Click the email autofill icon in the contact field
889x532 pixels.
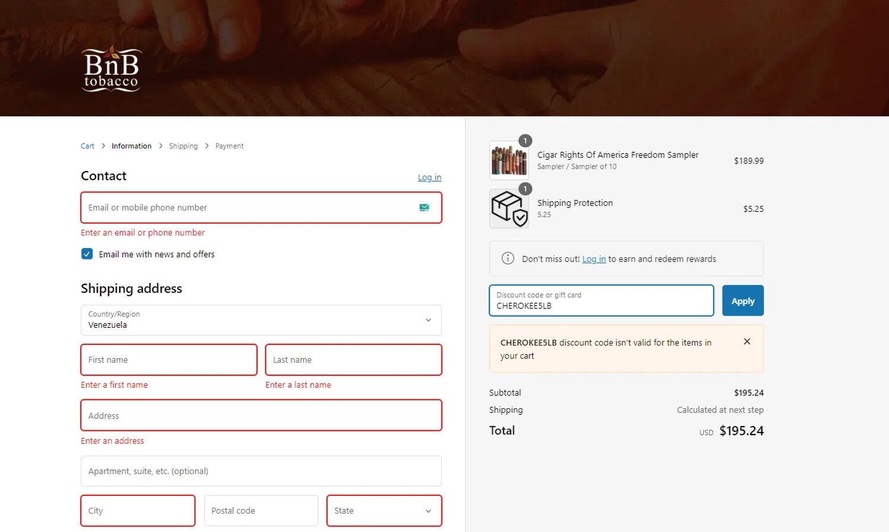pyautogui.click(x=424, y=208)
